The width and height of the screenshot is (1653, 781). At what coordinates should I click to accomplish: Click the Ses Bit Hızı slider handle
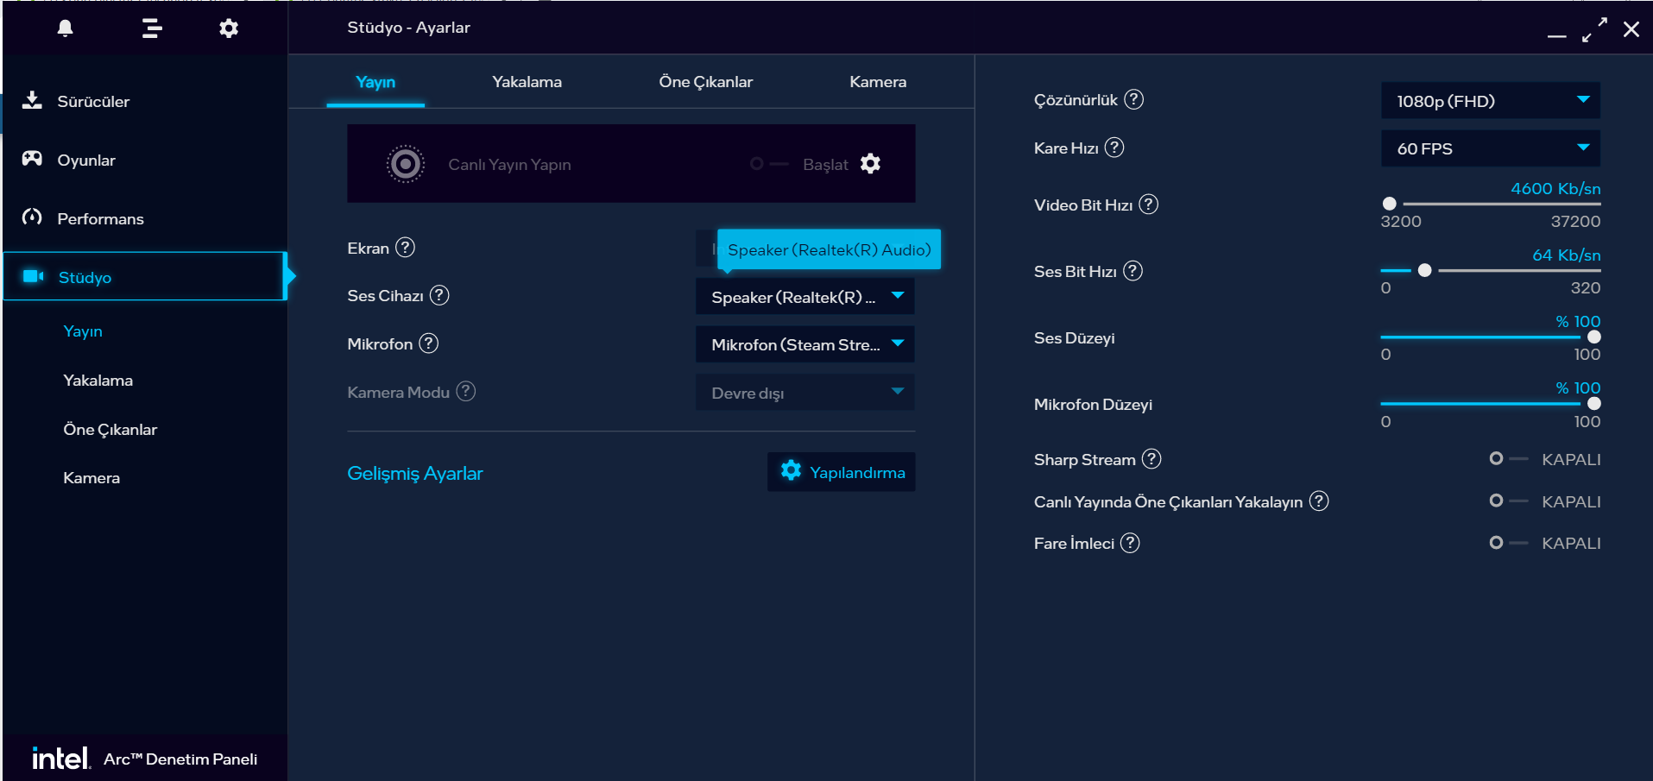point(1425,271)
